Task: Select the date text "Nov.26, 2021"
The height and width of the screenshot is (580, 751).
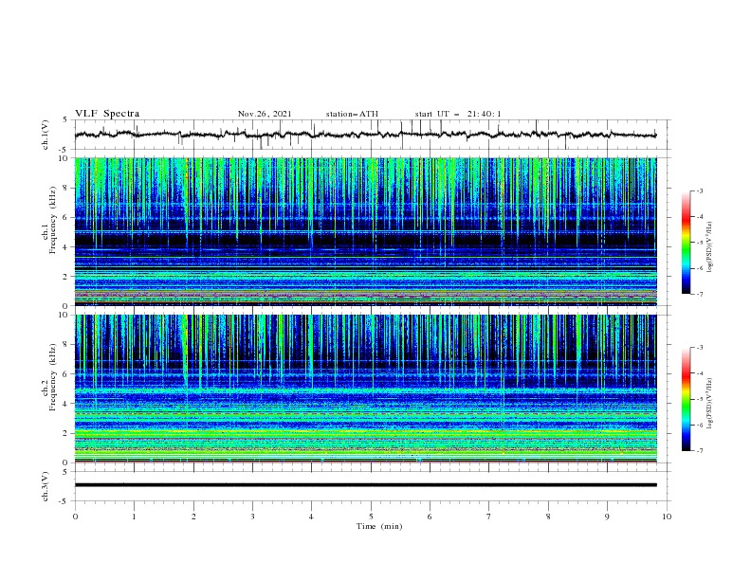Action: [265, 114]
